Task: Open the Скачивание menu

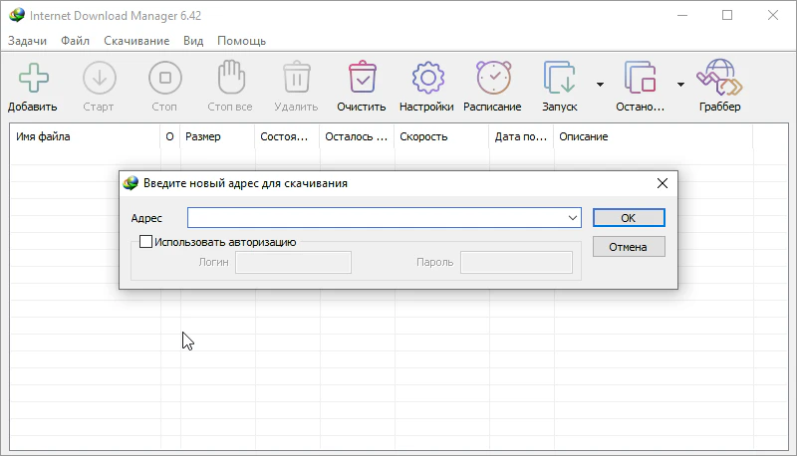Action: [x=136, y=41]
